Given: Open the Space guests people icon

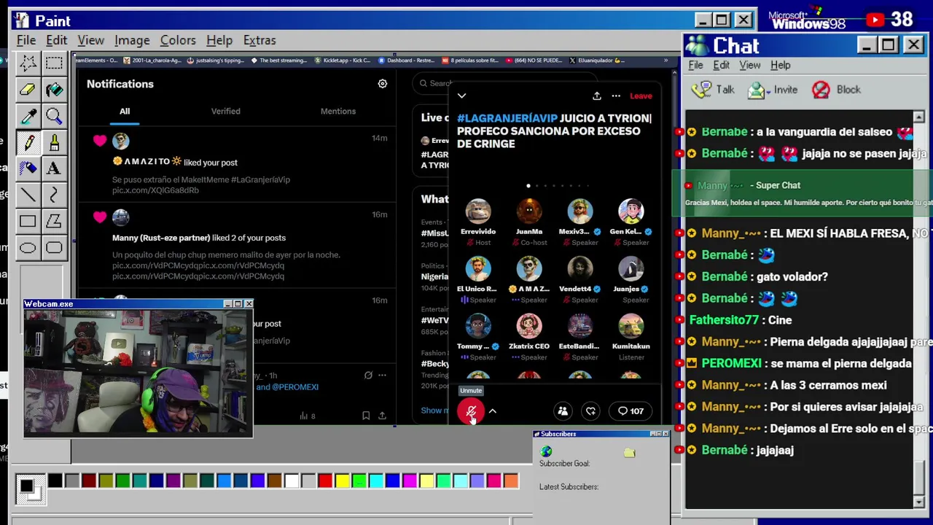Looking at the screenshot, I should coord(563,411).
